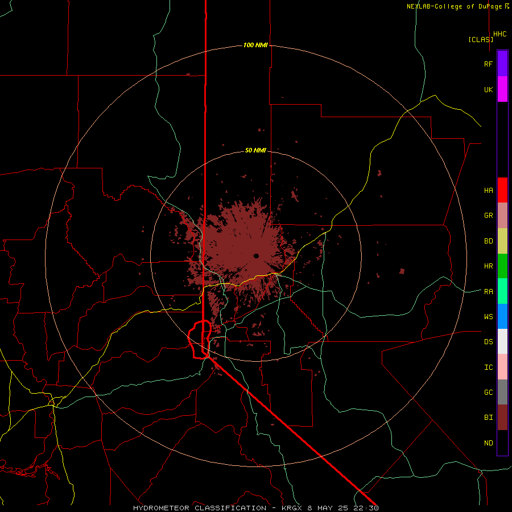512x512 pixels.
Task: Click the thick red warning polygon outline
Action: click(x=199, y=340)
